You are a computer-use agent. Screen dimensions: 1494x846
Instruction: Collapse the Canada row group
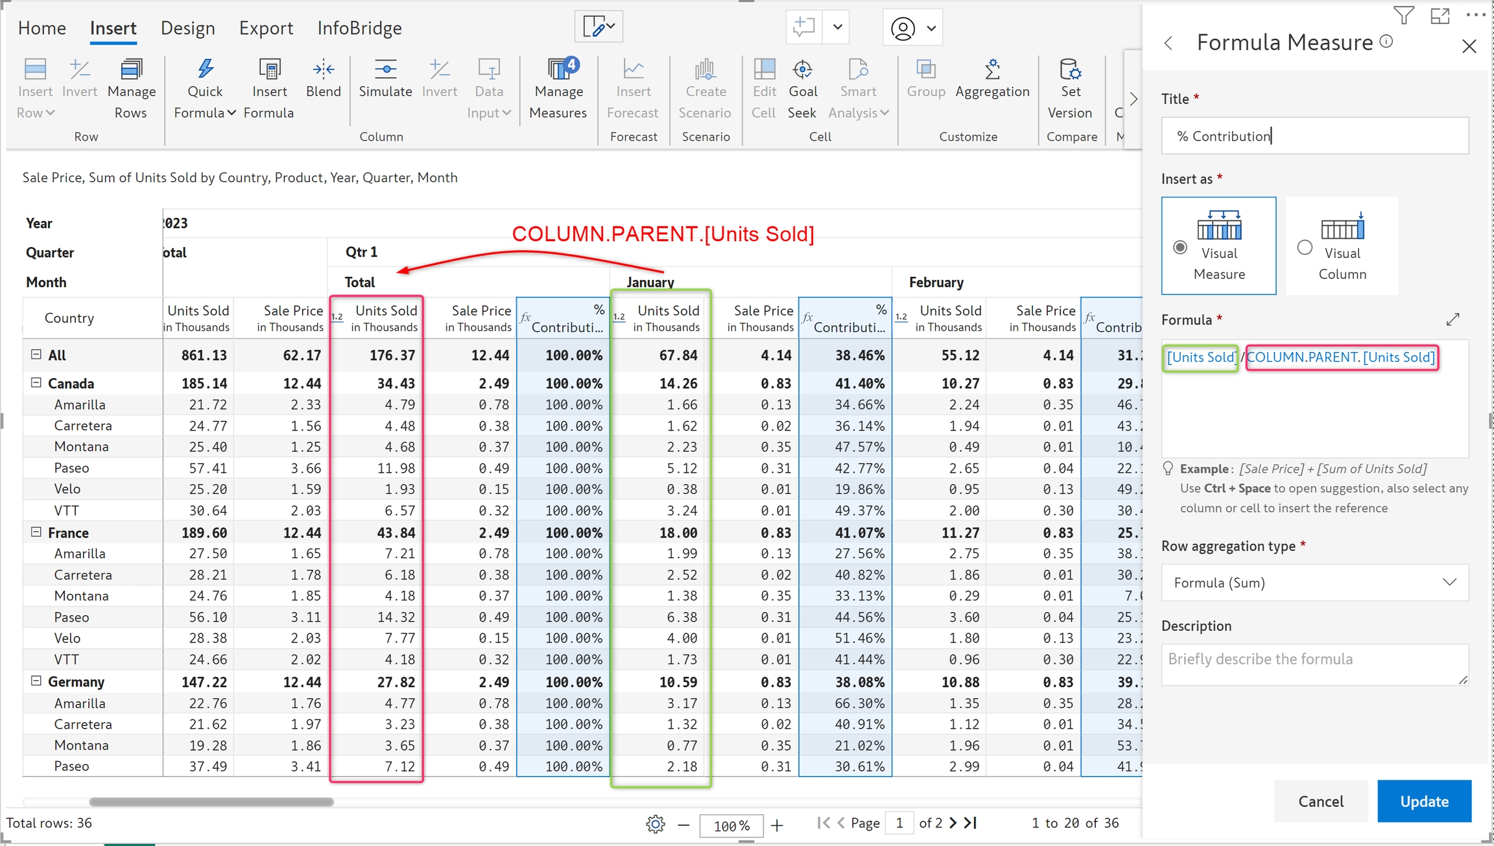point(36,383)
